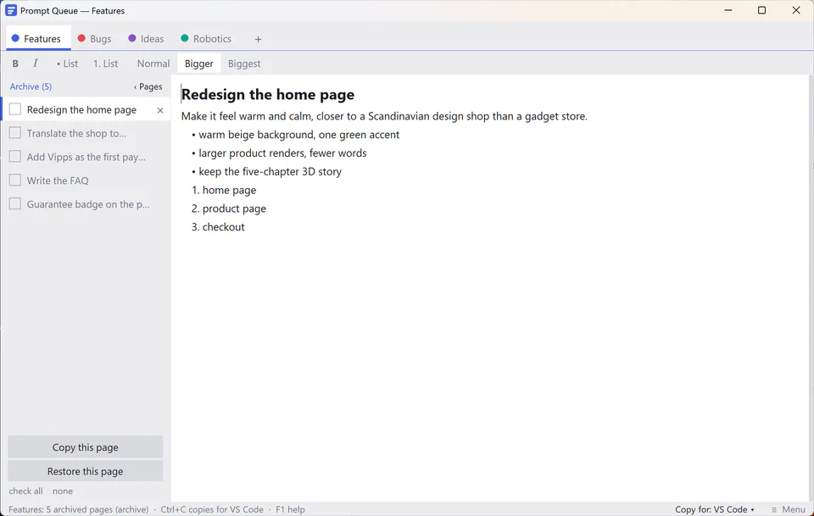
Task: Click the Prompt Queue app icon
Action: tap(11, 10)
